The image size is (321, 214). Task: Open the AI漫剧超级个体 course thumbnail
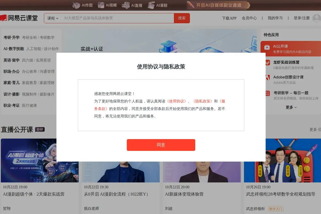[40, 160]
